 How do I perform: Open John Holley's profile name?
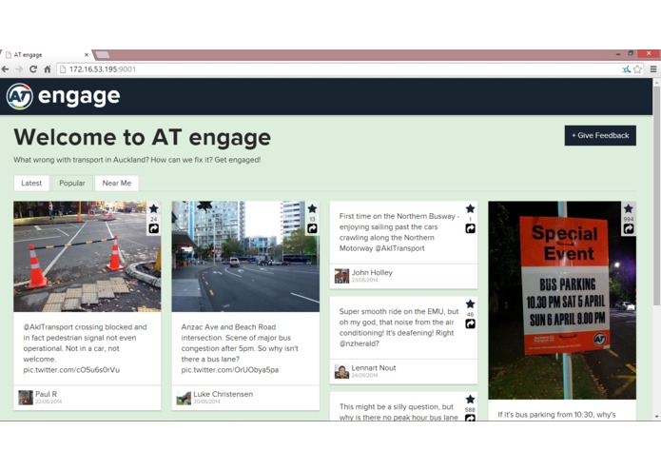[372, 273]
